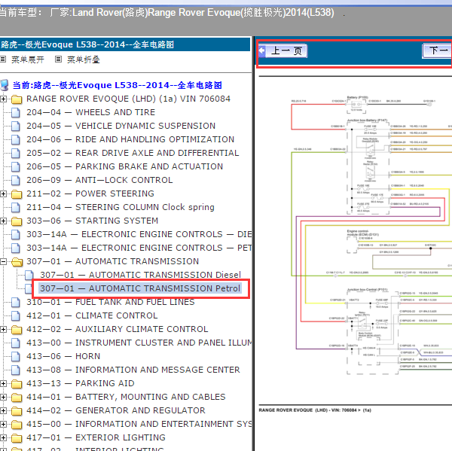Screen dimensions: 452x451
Task: Open 303-06 STARTING SYSTEM
Action: (x=92, y=221)
